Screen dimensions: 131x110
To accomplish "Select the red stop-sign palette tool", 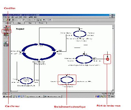I will 5,34.
